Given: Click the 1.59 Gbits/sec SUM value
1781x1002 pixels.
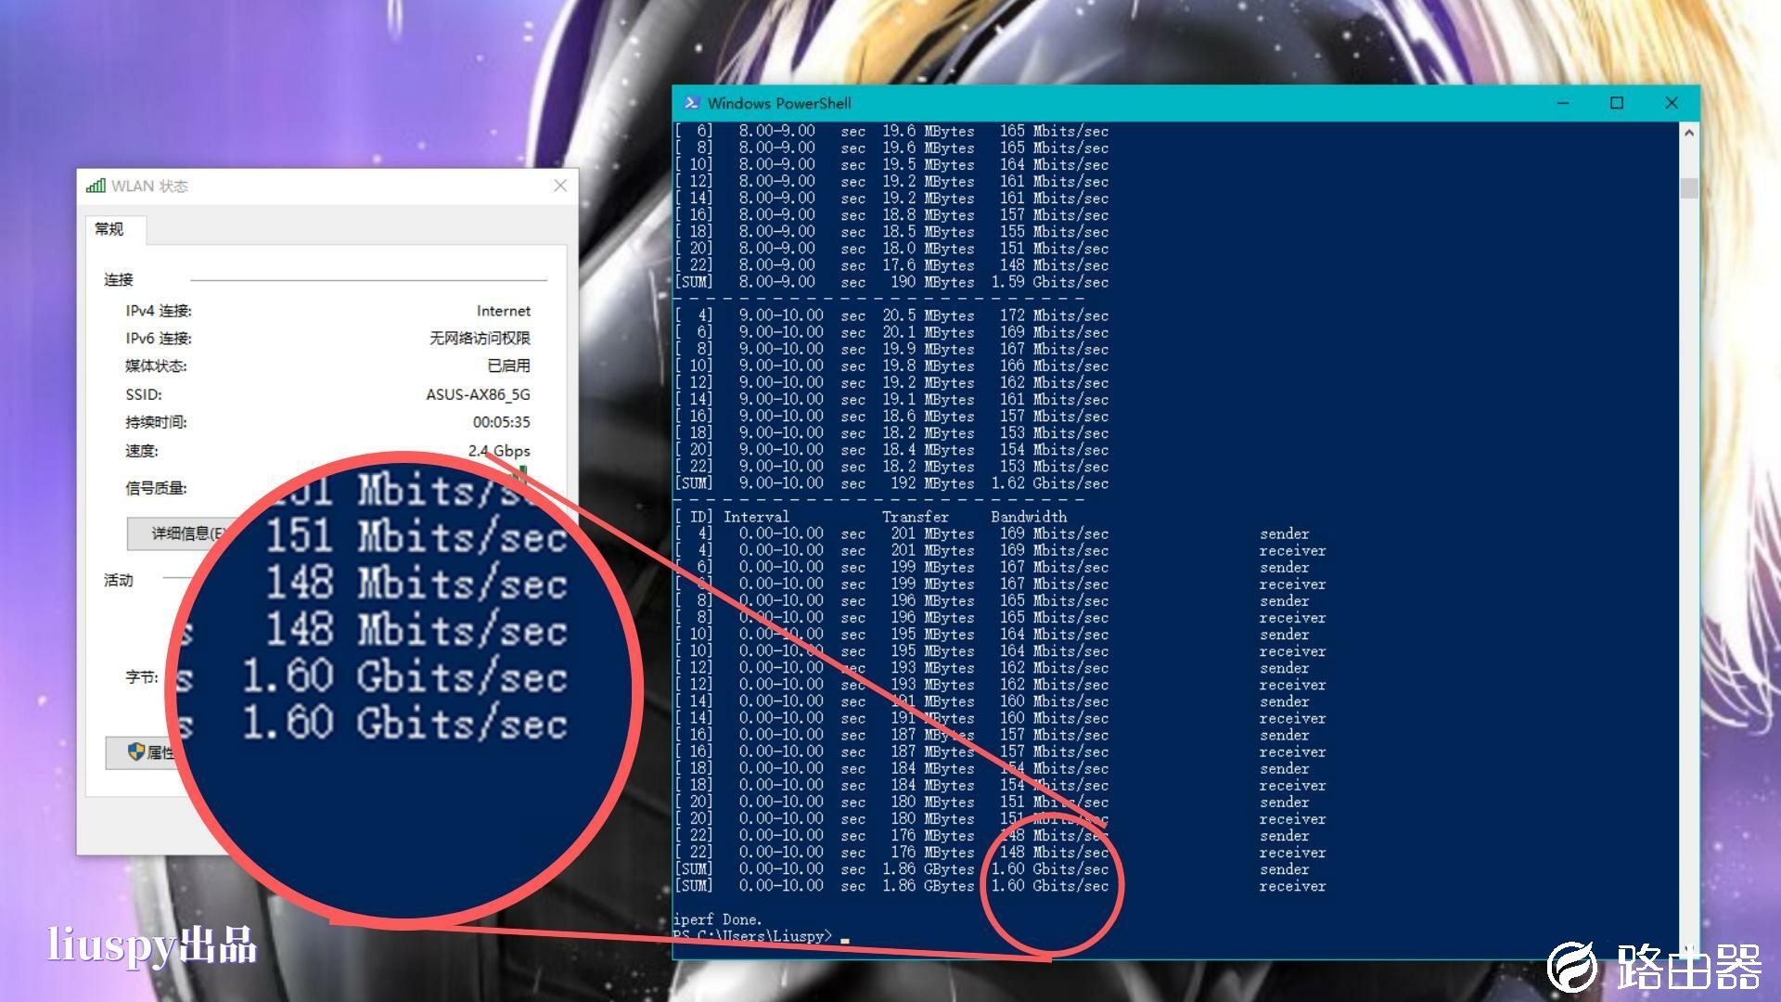Looking at the screenshot, I should (1050, 282).
